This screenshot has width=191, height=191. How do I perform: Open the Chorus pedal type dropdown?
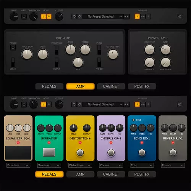tap(111, 165)
